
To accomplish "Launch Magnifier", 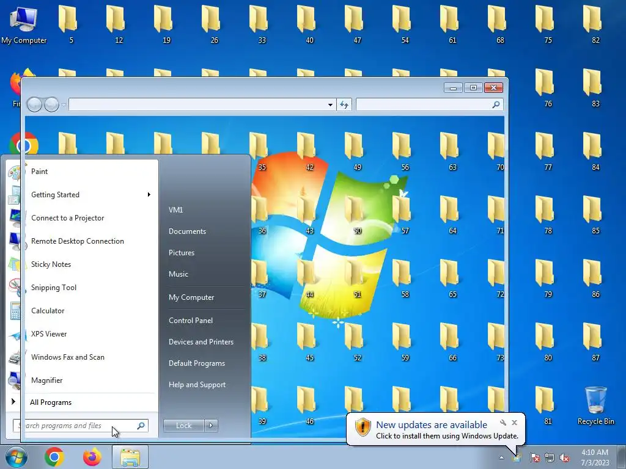I will [83, 380].
